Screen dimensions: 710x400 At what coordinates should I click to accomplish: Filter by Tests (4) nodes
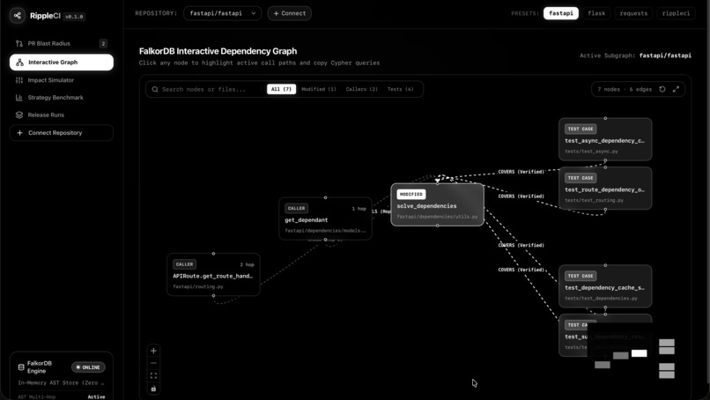[x=400, y=89]
